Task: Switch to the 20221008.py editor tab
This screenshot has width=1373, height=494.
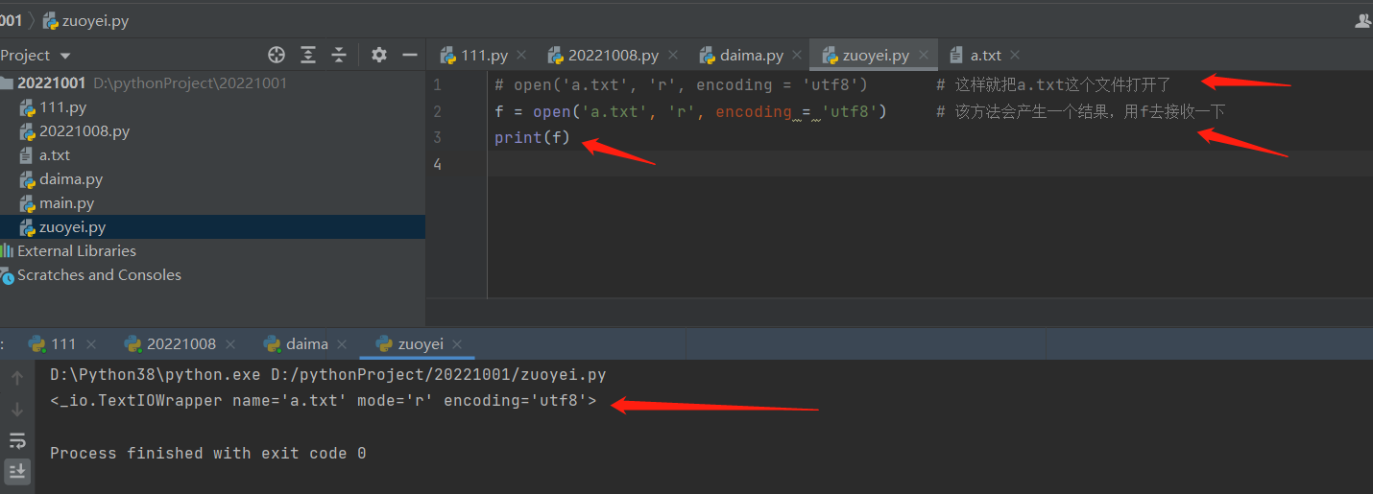Action: 613,56
